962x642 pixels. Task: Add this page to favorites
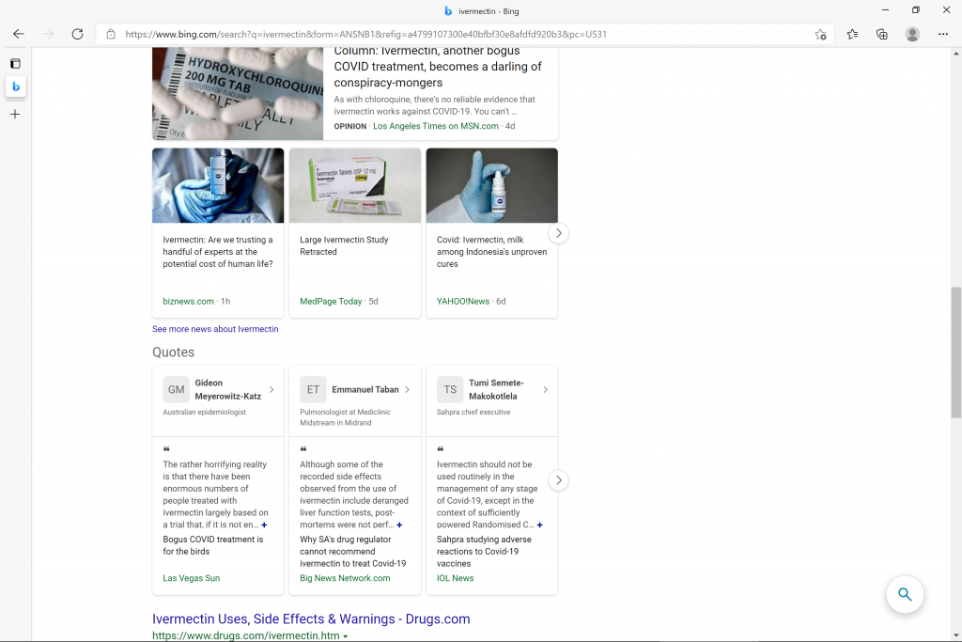821,35
